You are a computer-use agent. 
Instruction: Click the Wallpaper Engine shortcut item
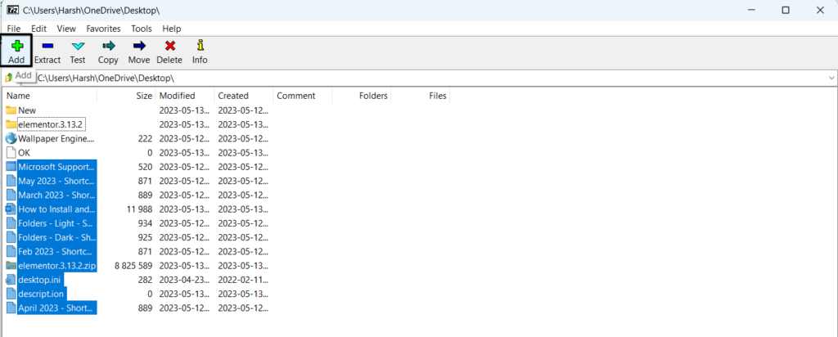pyautogui.click(x=55, y=138)
